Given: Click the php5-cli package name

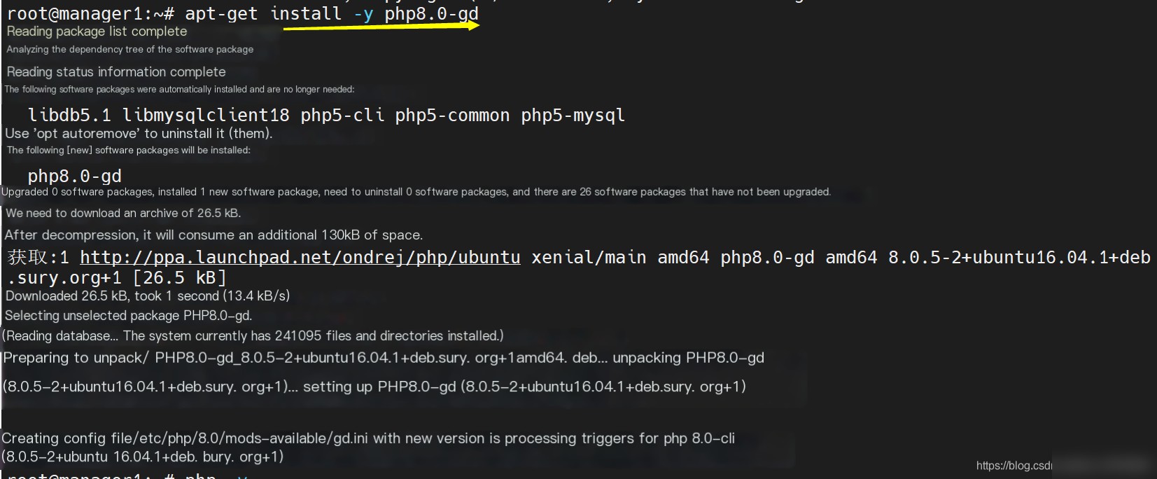Looking at the screenshot, I should (342, 115).
